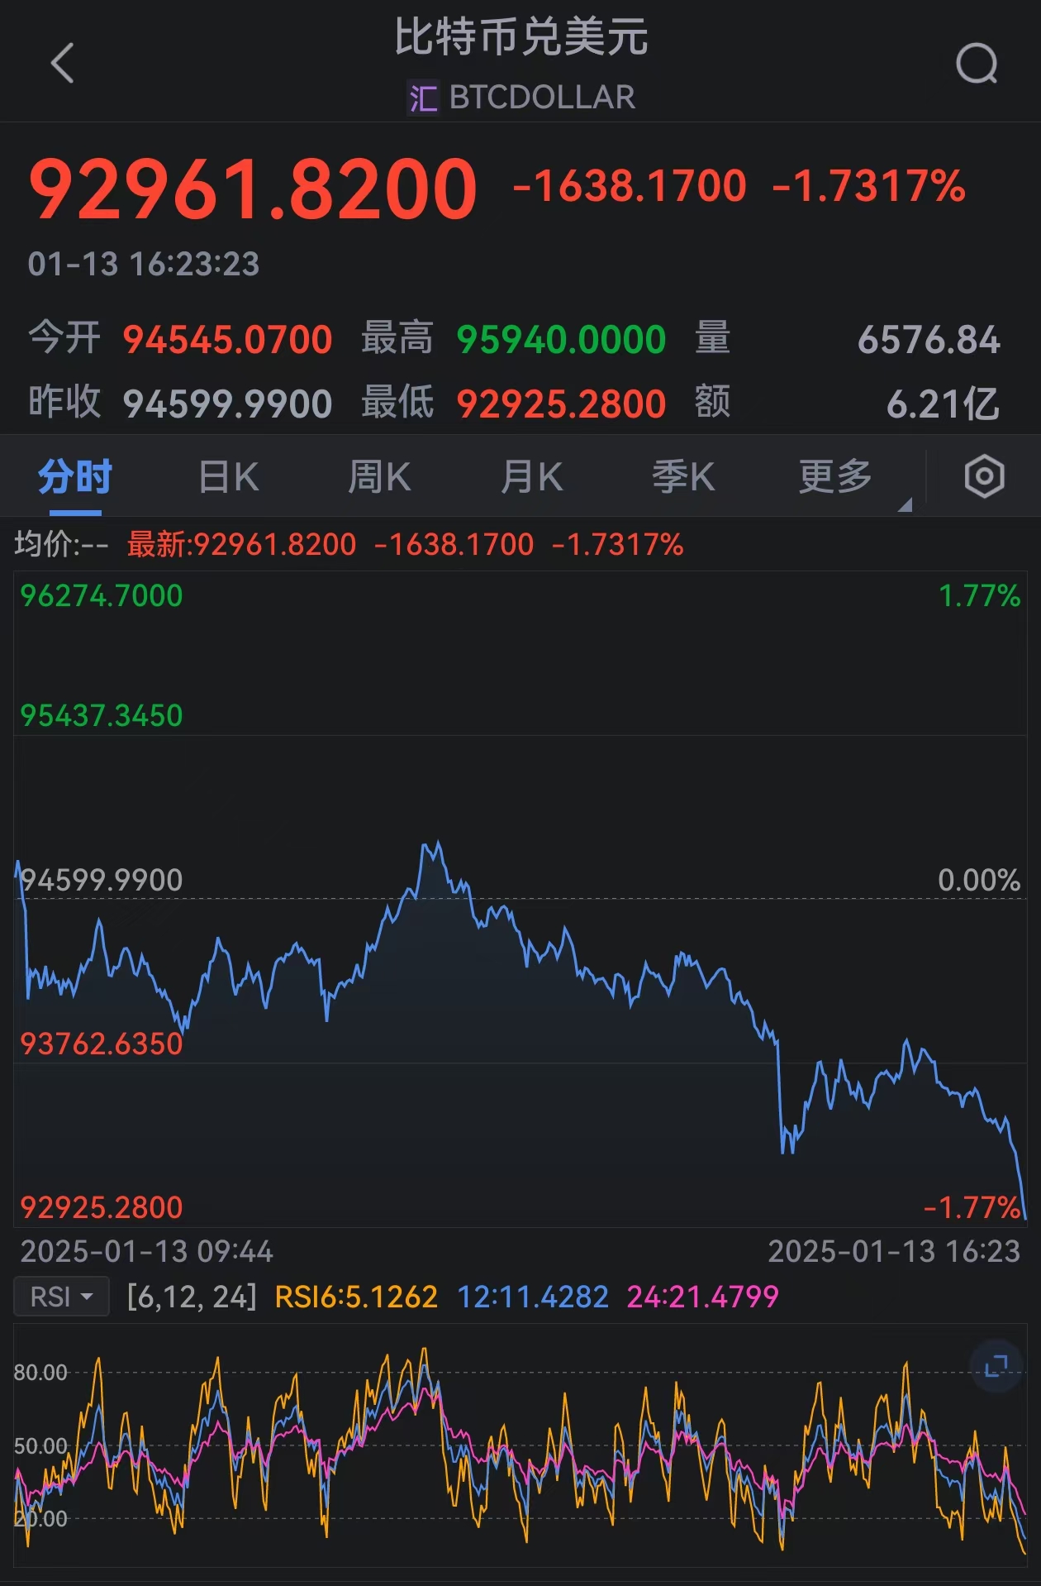Image resolution: width=1041 pixels, height=1586 pixels.
Task: Tap the turnover value 6.21亿
Action: 943,404
